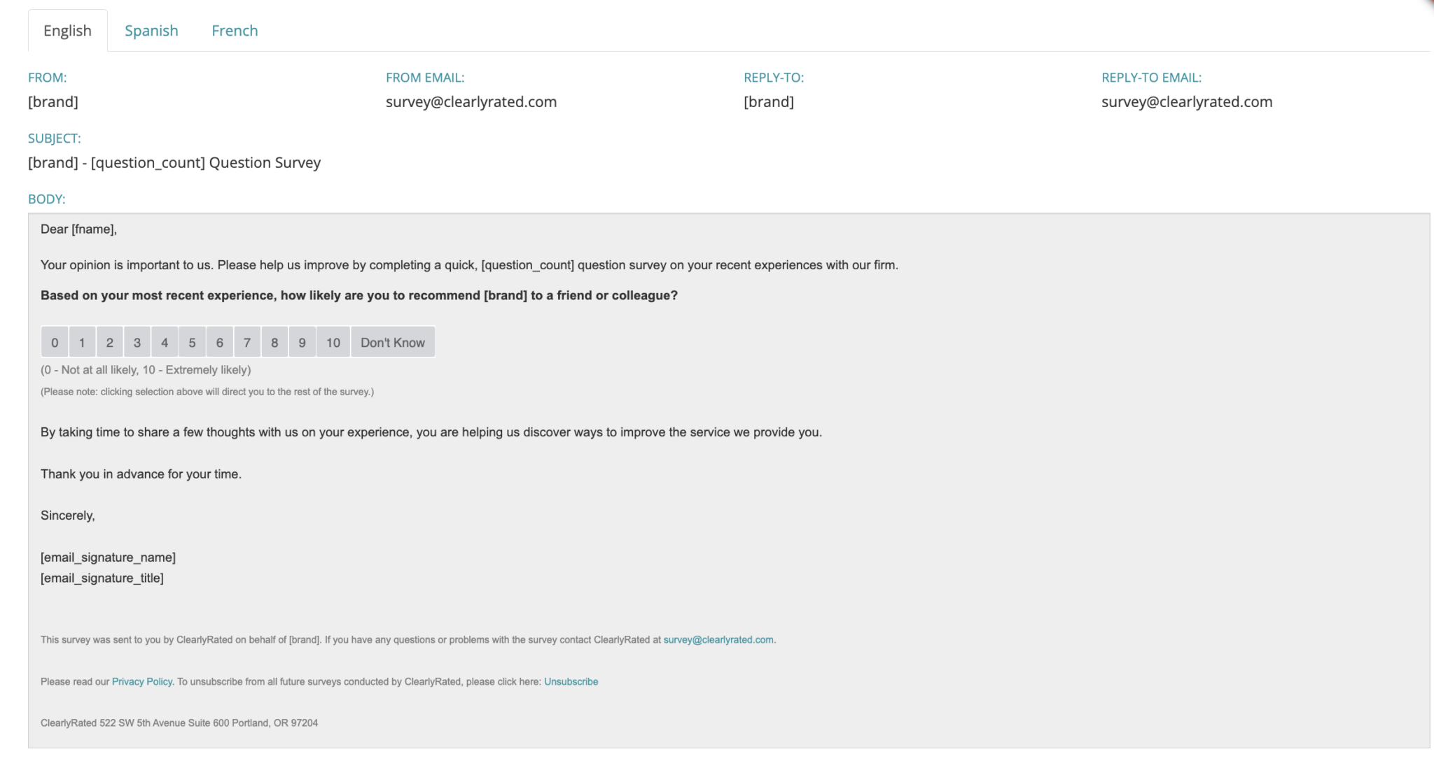This screenshot has width=1434, height=761.
Task: Click the subject line text
Action: (174, 163)
